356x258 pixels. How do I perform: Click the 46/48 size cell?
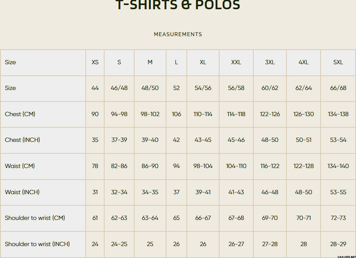click(119, 88)
